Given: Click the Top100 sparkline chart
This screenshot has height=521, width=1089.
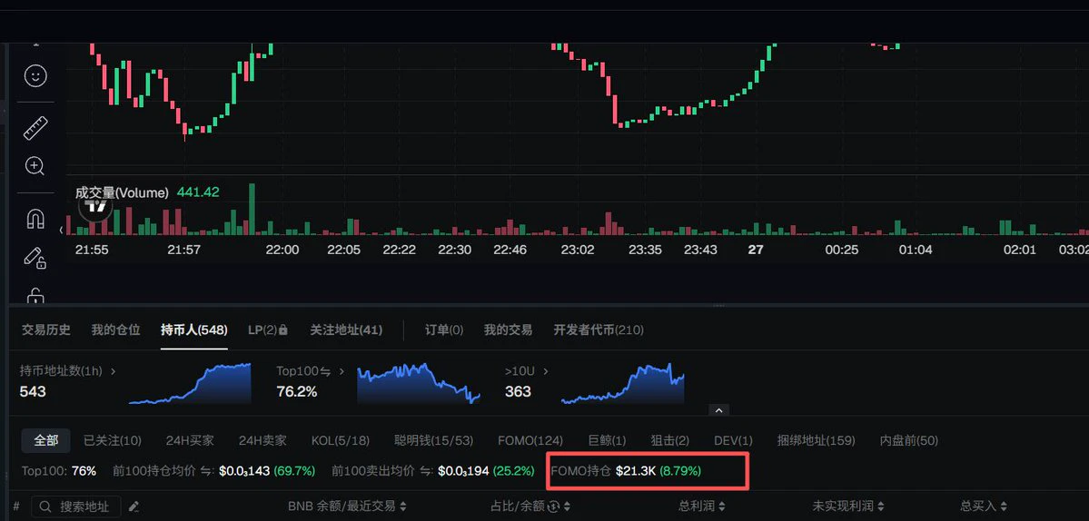Looking at the screenshot, I should coord(418,383).
